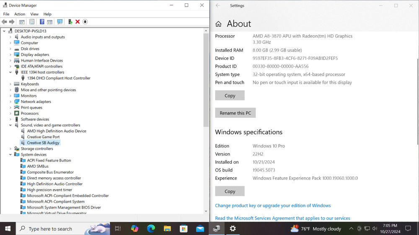
Task: Click Device Manager scrollbar down arrow
Action: pyautogui.click(x=206, y=211)
